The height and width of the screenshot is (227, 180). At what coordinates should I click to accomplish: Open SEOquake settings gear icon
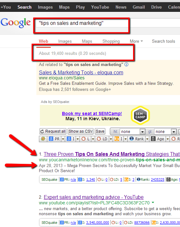tap(43, 139)
